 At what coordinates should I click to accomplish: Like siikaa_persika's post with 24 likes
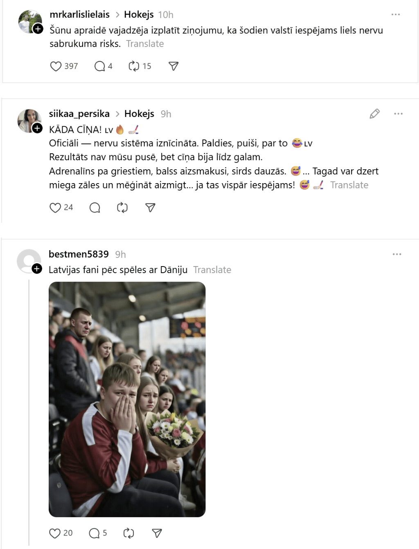55,208
